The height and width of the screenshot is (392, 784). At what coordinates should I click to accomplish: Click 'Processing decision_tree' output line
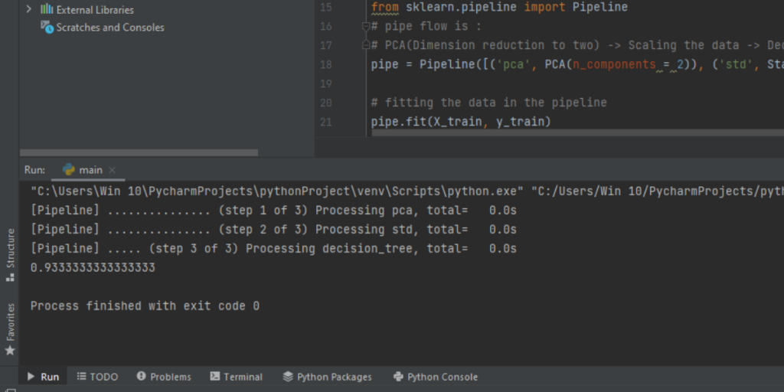(273, 249)
